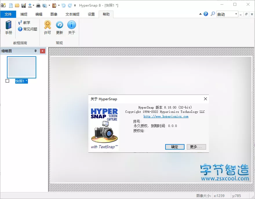
Task: Save the snapshot using the floppy icon
Action: coord(23,5)
